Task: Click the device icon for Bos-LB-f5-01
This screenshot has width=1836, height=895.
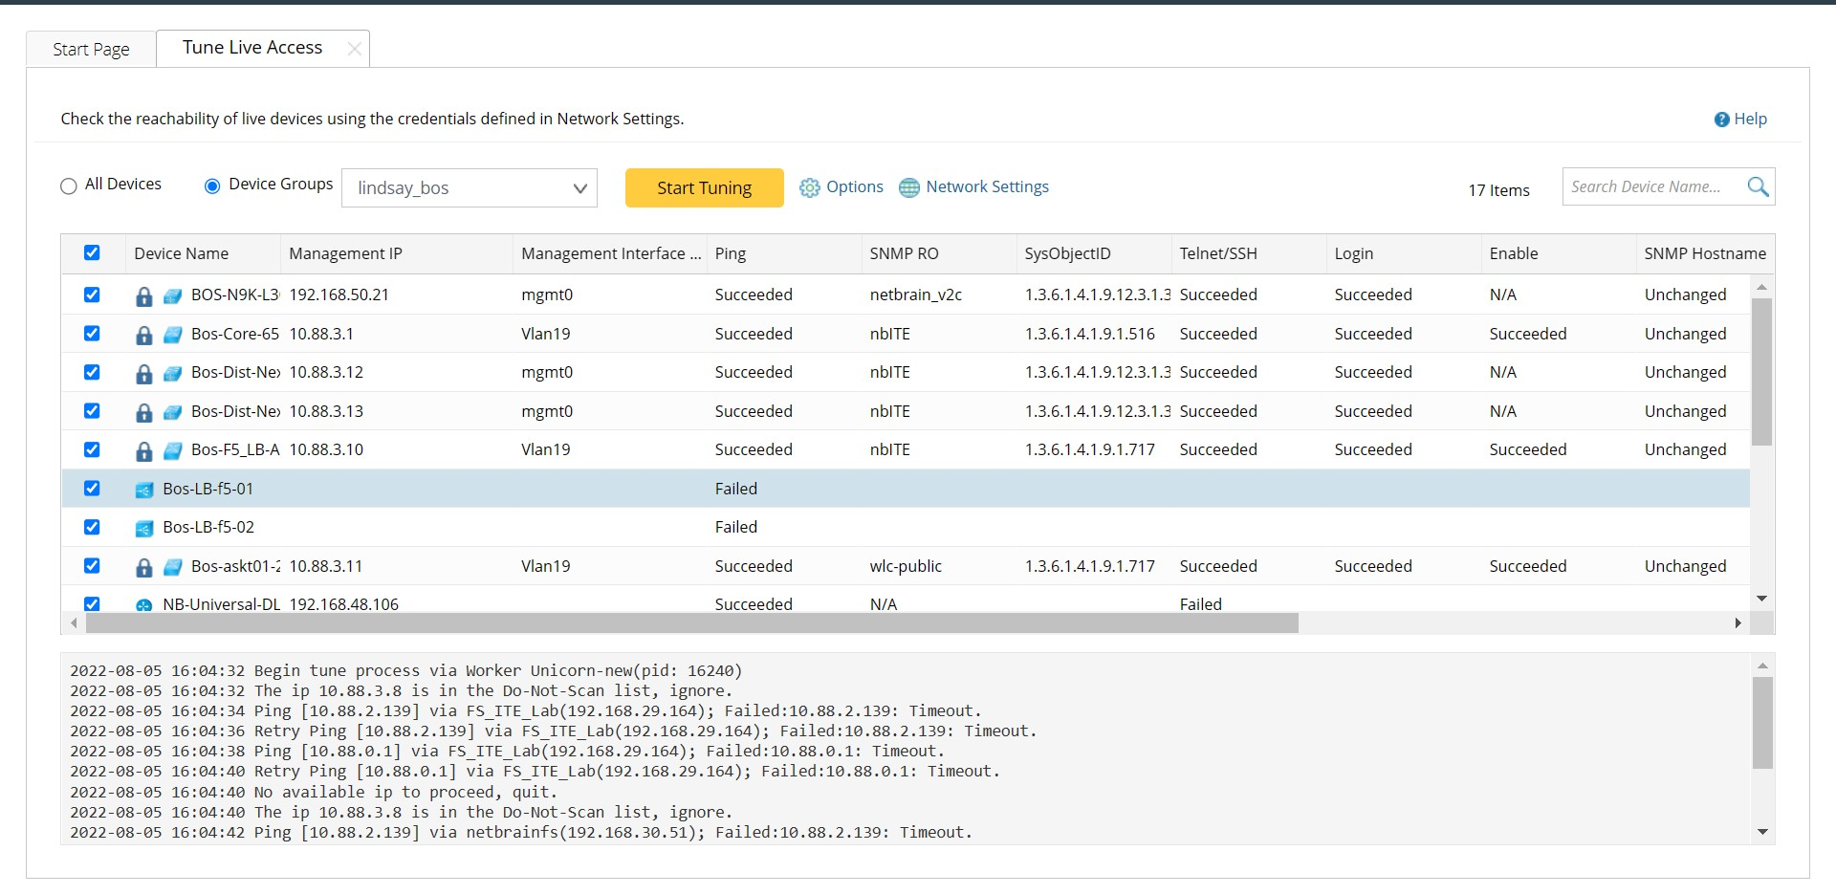Action: click(x=144, y=490)
